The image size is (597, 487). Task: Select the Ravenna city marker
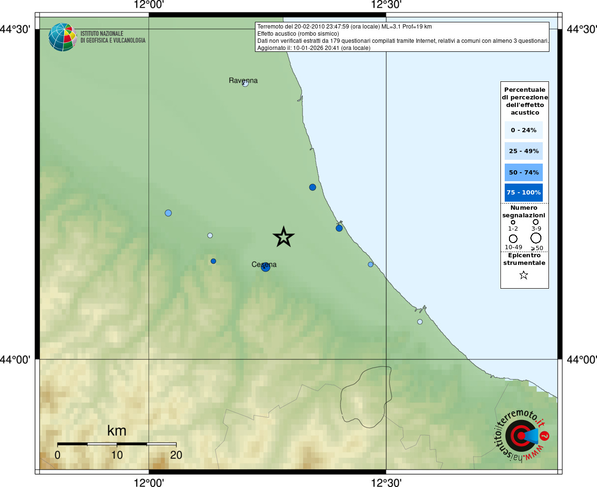(245, 84)
